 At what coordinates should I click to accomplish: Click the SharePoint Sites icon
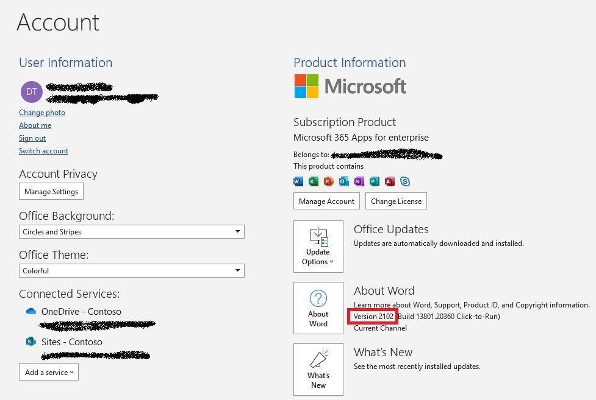(x=31, y=342)
